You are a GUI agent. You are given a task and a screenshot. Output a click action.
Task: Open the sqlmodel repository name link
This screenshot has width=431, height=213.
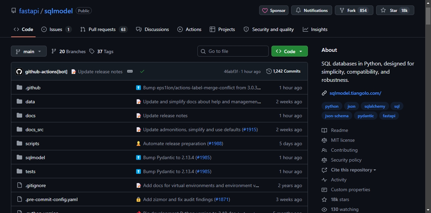pyautogui.click(x=59, y=11)
